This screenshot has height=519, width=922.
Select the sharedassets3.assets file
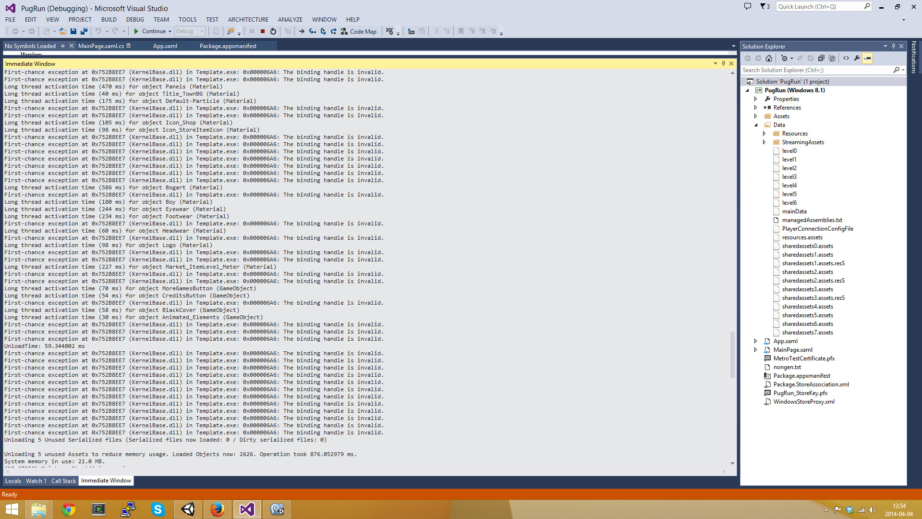(x=809, y=289)
